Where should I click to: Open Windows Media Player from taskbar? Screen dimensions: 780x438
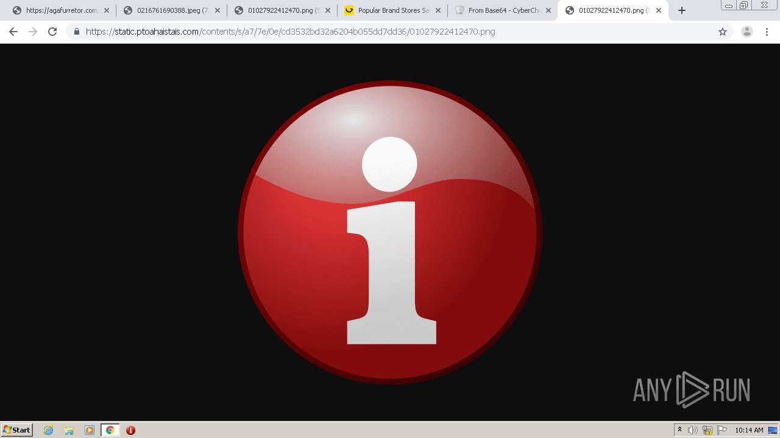pos(90,430)
